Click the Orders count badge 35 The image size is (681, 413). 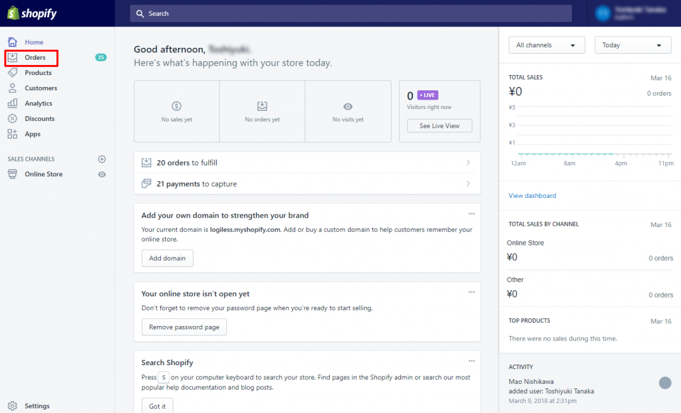coord(101,57)
